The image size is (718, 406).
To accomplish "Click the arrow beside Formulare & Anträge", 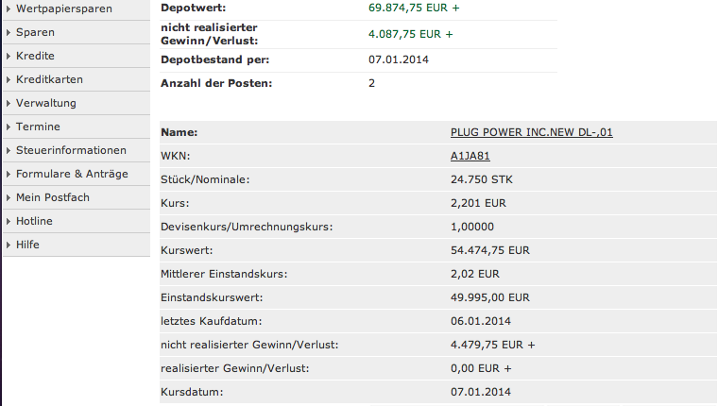I will 9,174.
